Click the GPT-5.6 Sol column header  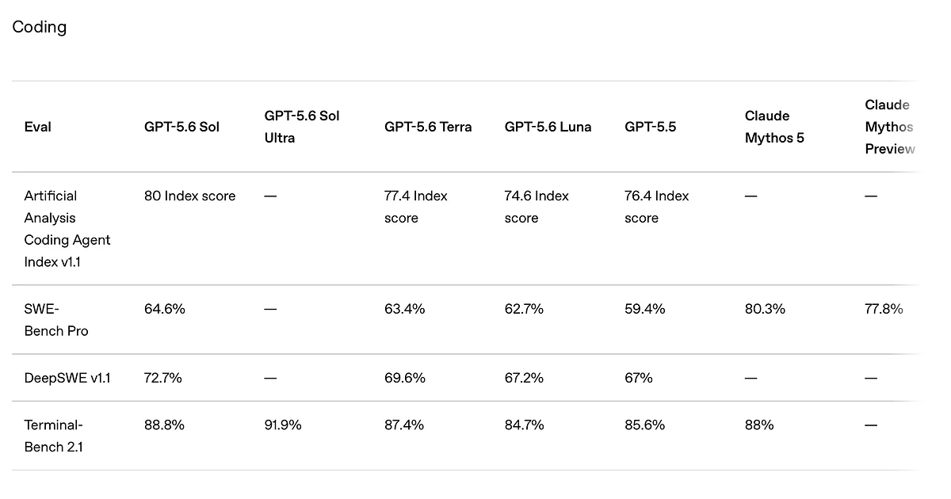pos(182,127)
